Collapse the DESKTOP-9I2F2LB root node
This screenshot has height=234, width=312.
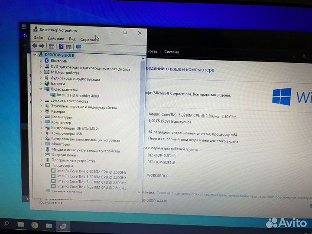[35, 54]
